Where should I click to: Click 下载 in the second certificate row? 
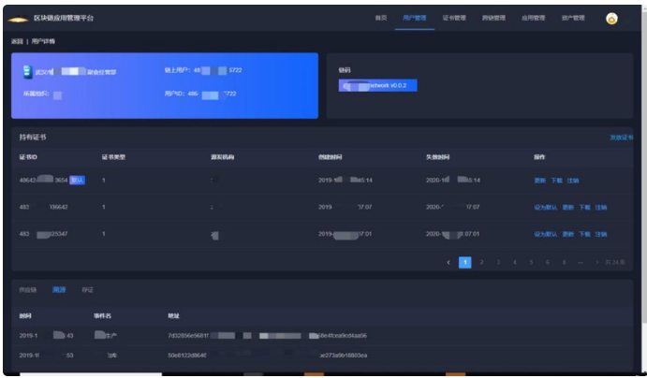[584, 208]
